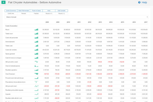
Task: Open the Spese generali sparkline chart
Action: click(36, 54)
